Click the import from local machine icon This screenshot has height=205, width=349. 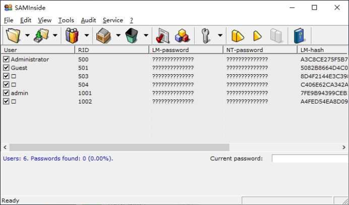pos(41,35)
